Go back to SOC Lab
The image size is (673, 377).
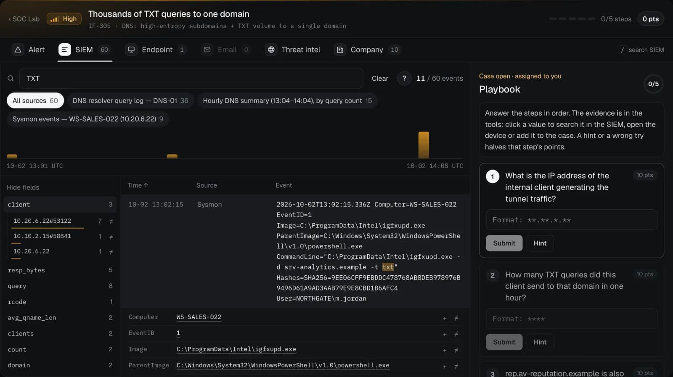pos(24,19)
